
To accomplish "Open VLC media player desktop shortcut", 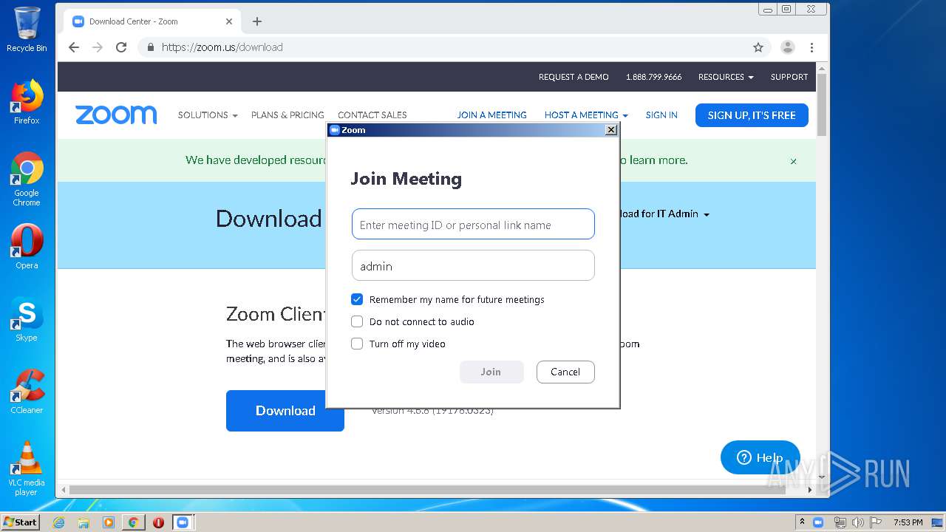I will (27, 468).
